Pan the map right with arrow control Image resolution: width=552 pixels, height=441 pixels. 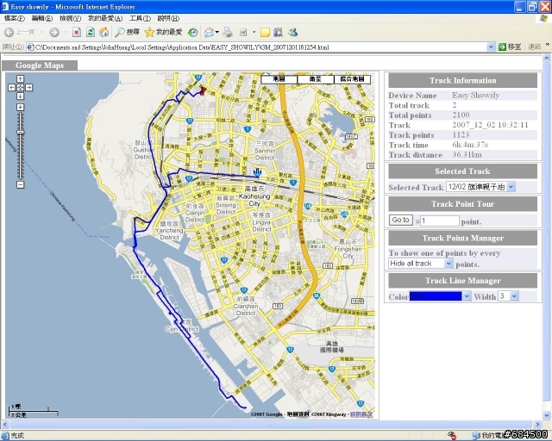[x=29, y=88]
